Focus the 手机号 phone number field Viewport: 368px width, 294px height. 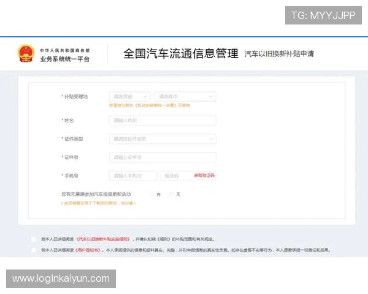pos(133,176)
